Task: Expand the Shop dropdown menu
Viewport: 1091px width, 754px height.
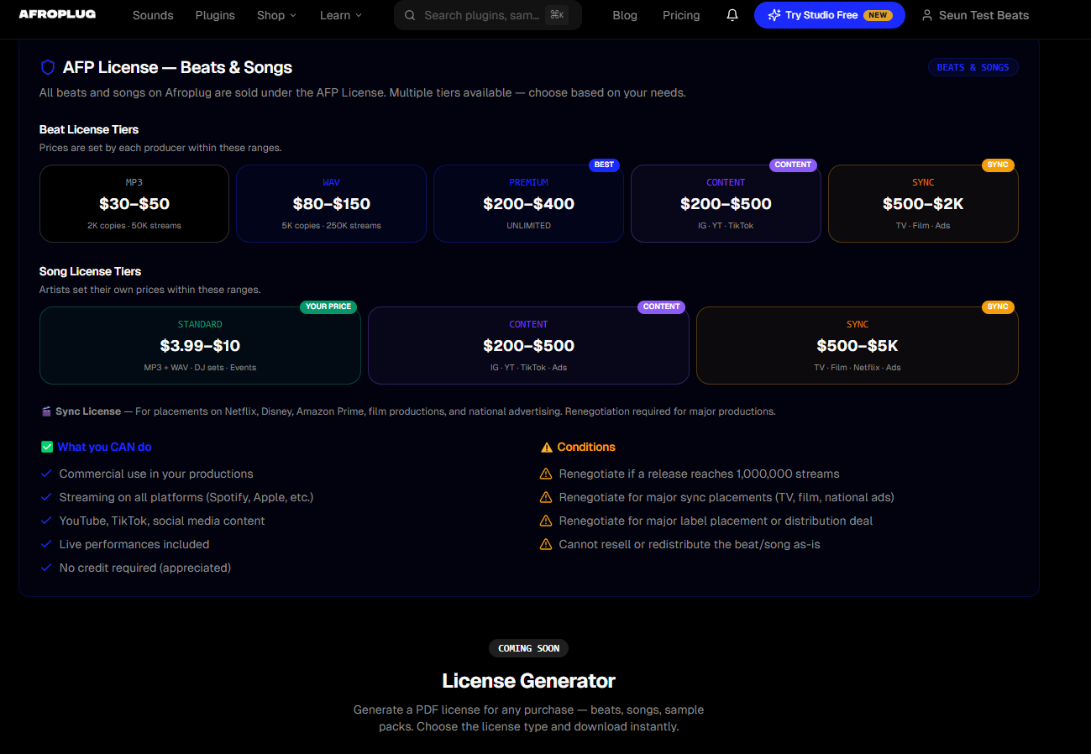Action: [276, 15]
